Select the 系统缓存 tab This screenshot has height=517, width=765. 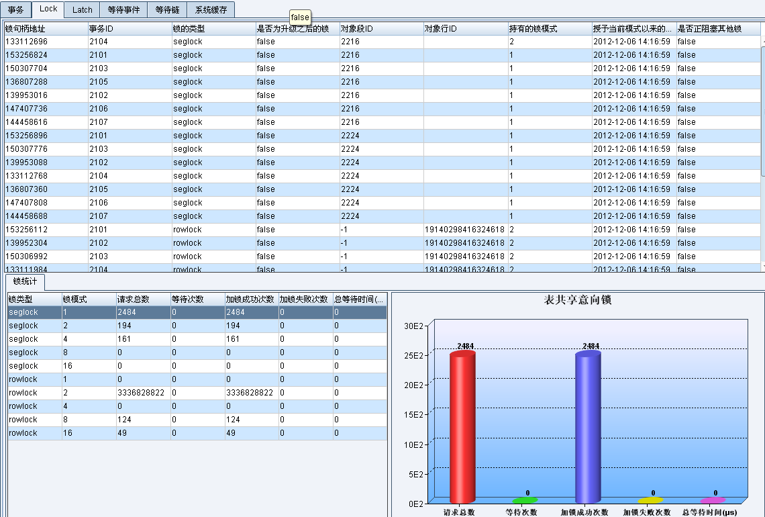tap(211, 10)
